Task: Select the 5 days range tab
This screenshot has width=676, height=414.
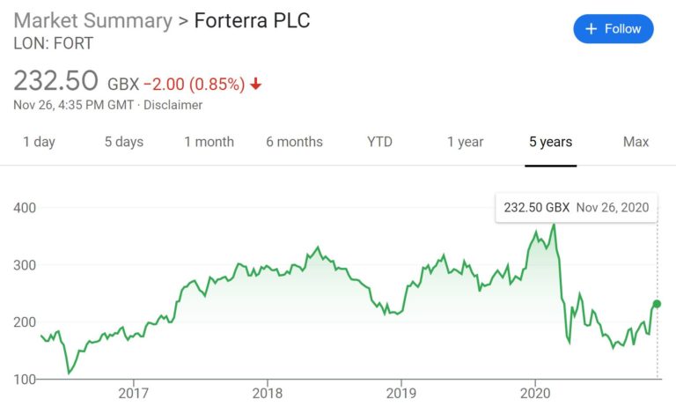Action: coord(124,142)
